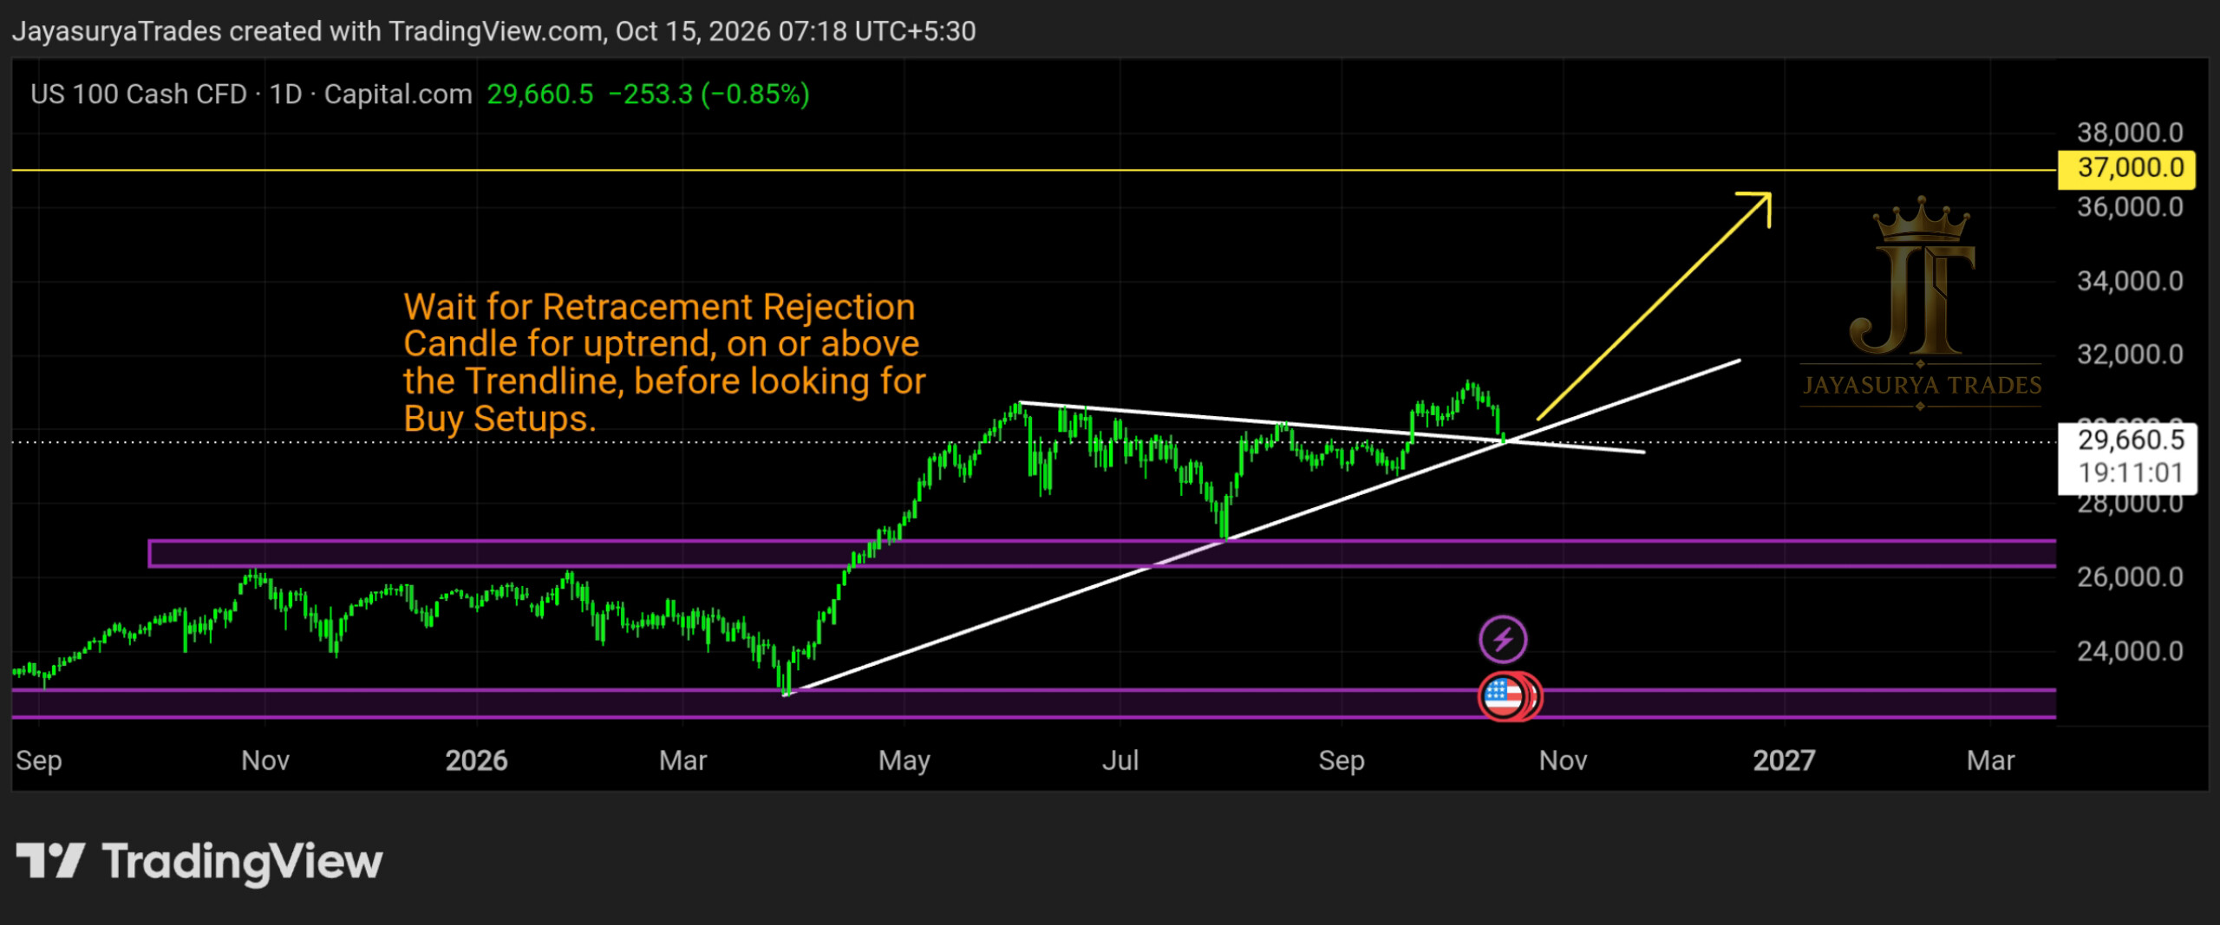Click the 'Capital.com' source in legend
This screenshot has height=925, width=2220.
(x=398, y=94)
